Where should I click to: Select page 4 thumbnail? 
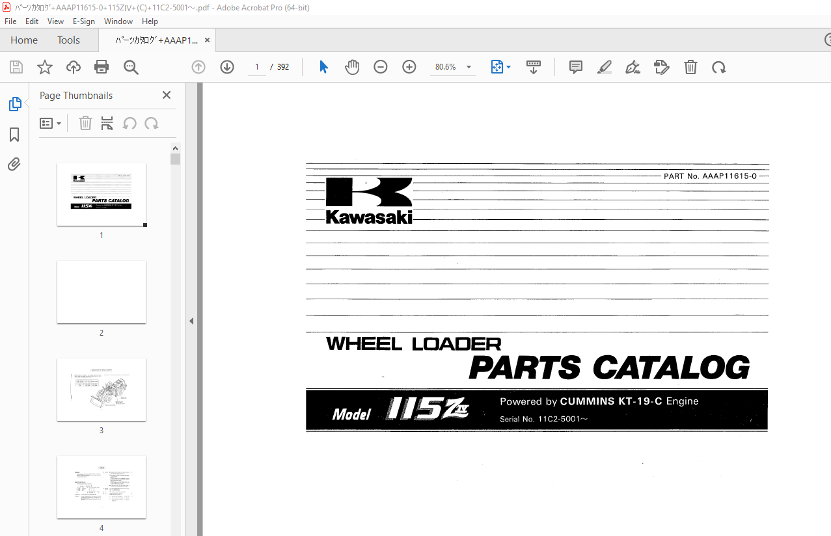click(102, 487)
